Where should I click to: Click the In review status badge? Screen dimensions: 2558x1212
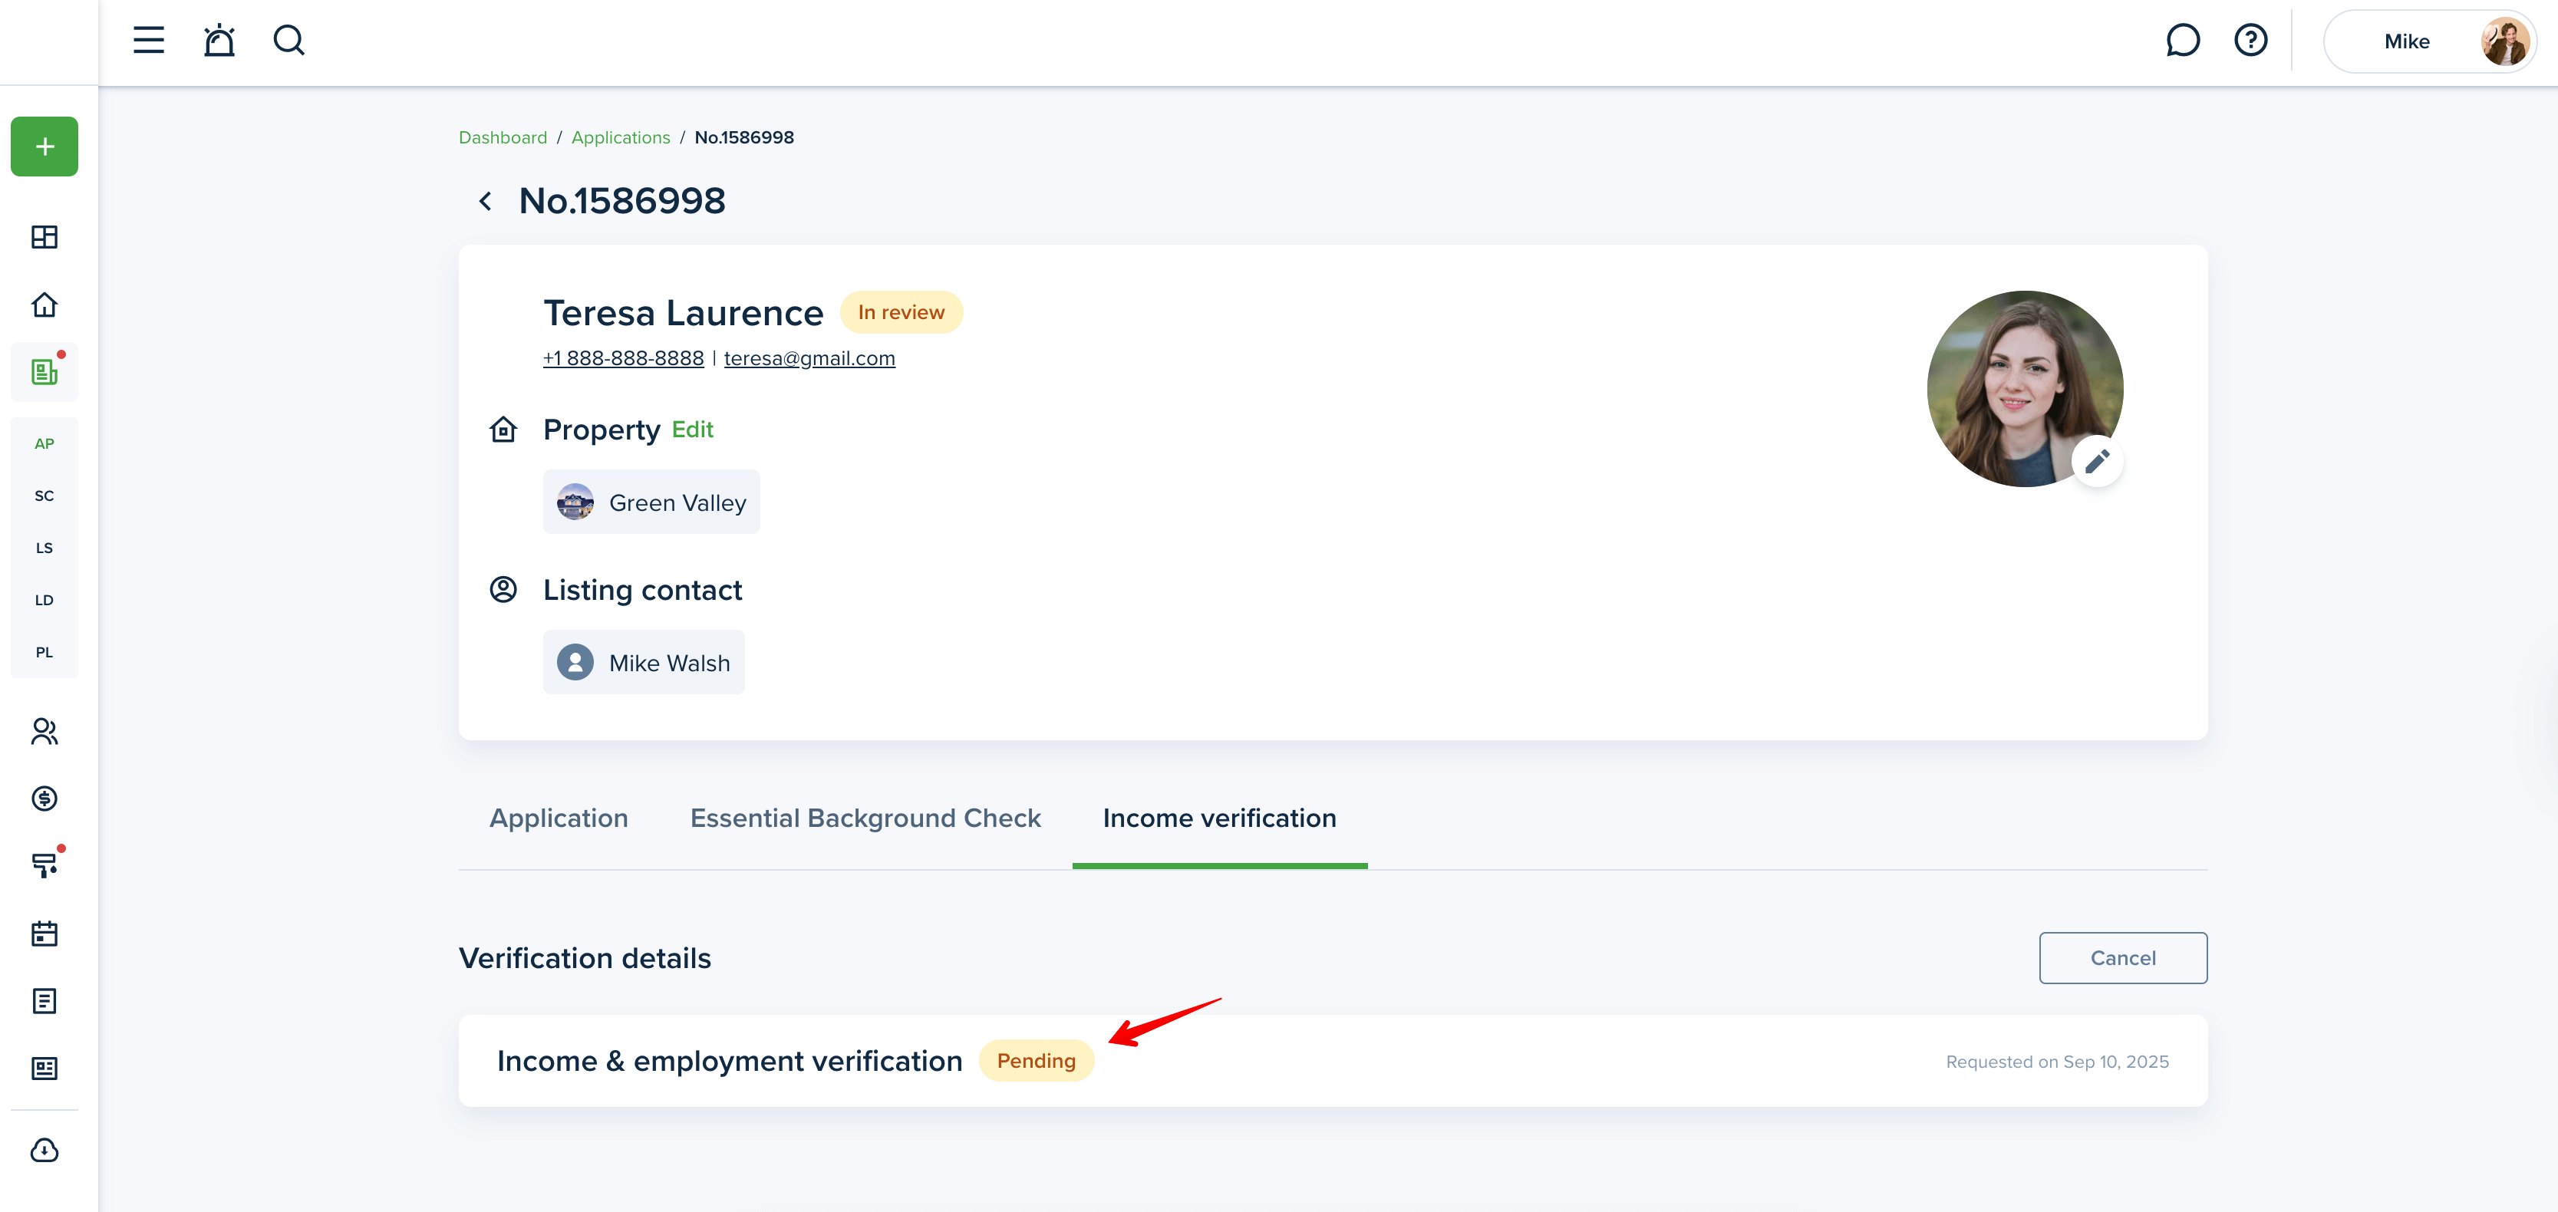[901, 313]
